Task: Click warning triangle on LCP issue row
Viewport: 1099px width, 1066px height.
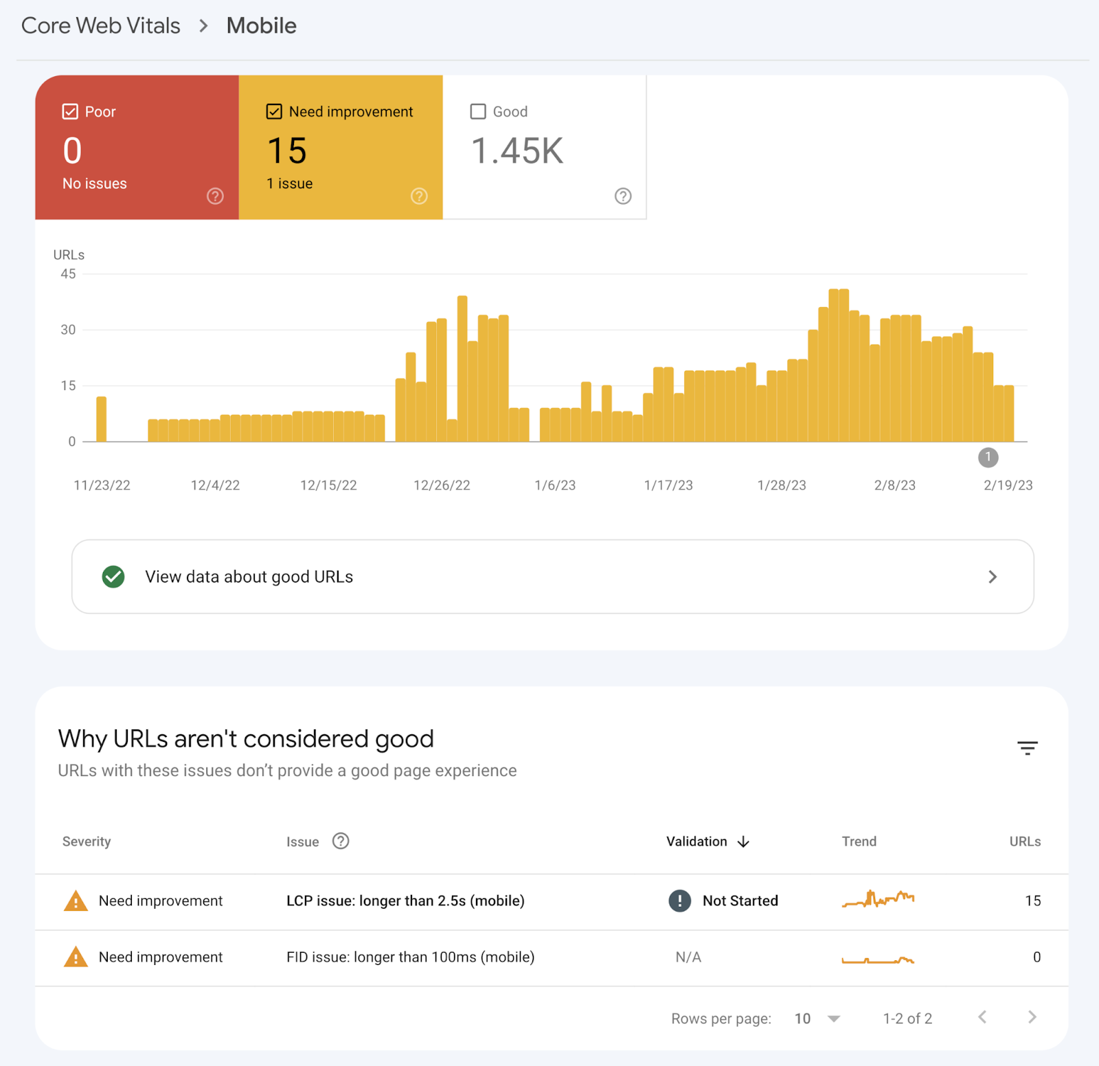Action: (x=76, y=900)
